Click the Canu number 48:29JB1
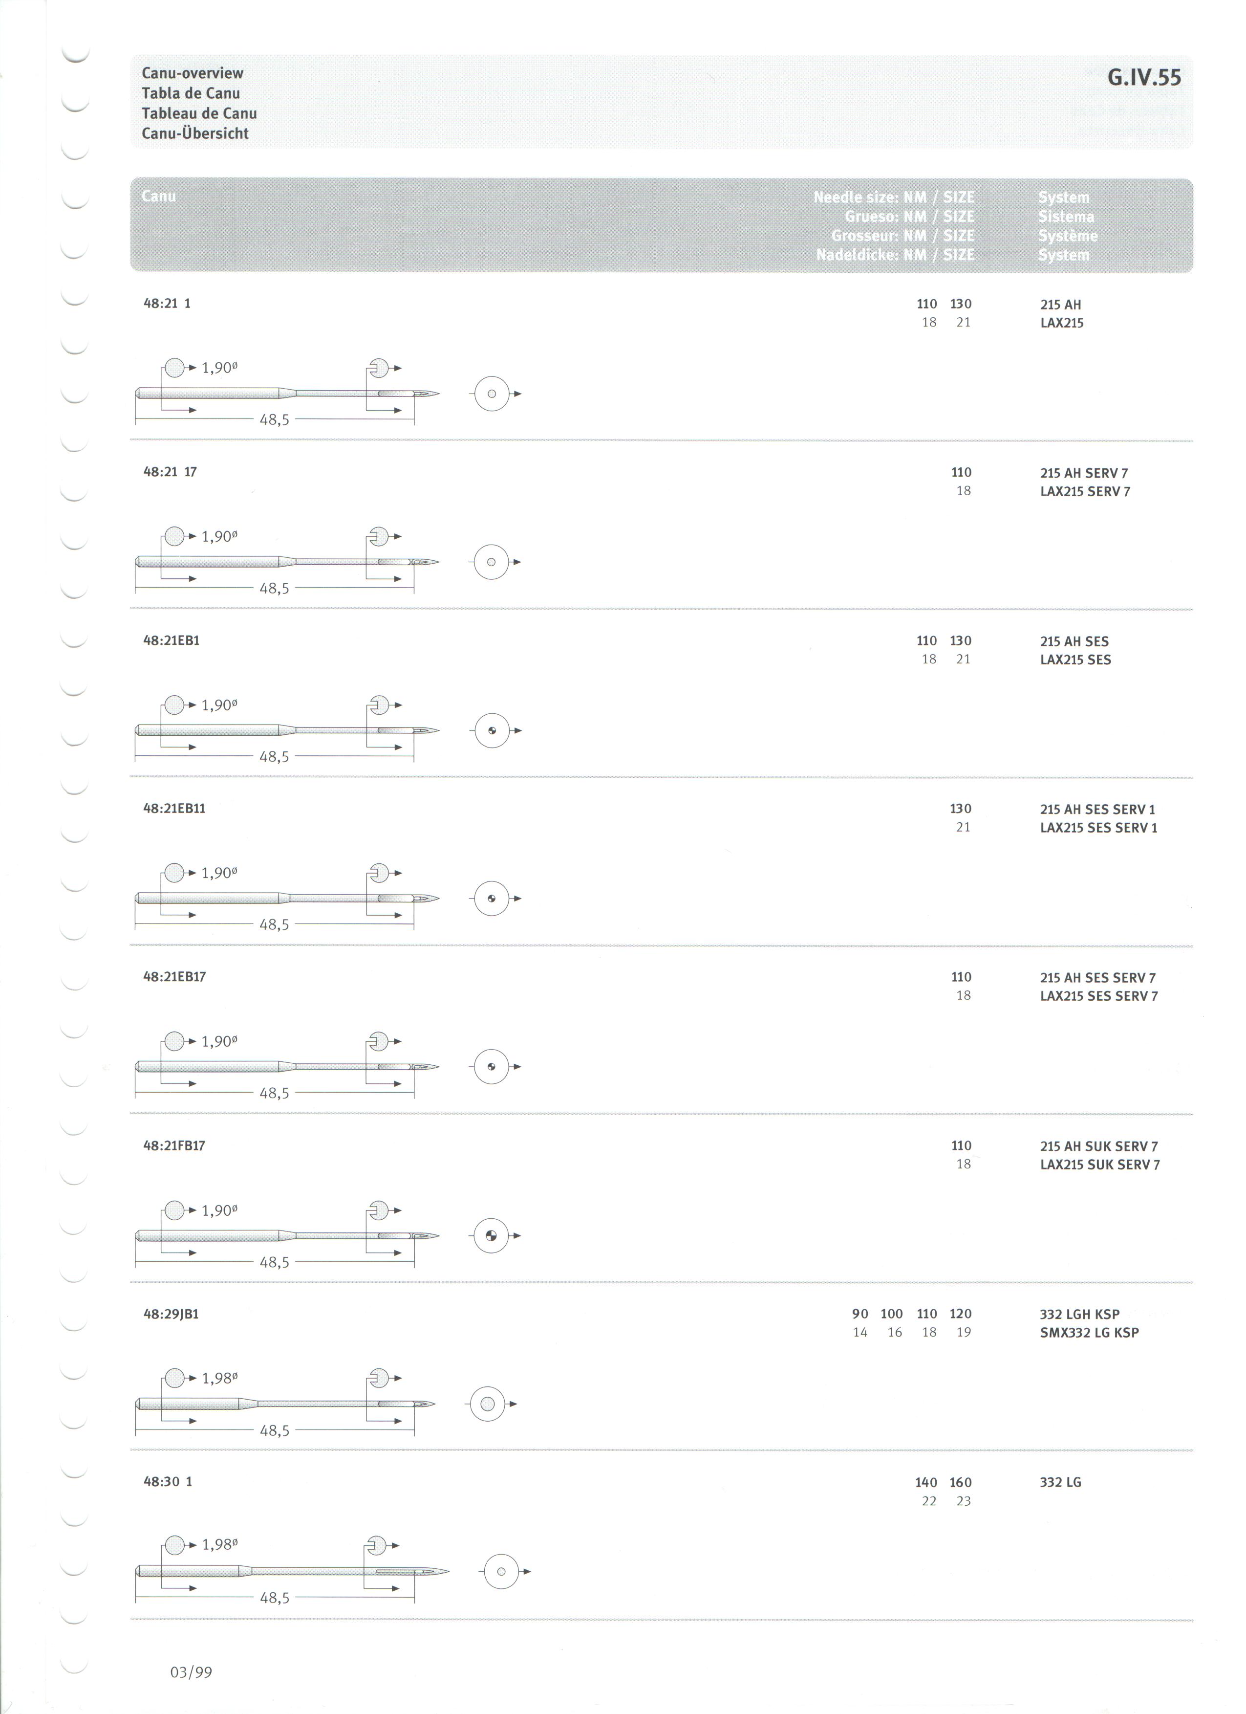 tap(171, 1314)
